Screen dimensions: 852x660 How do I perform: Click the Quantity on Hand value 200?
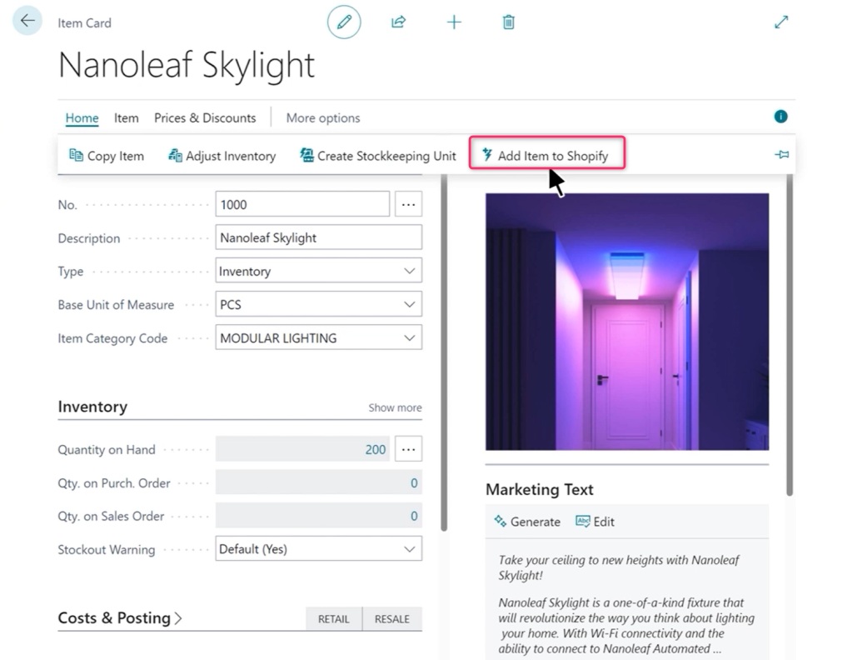[x=302, y=449]
